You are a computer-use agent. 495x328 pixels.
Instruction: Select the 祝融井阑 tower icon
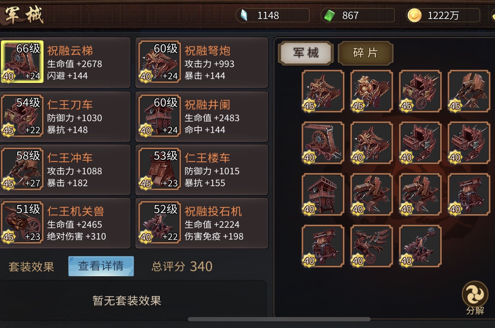[x=159, y=116]
